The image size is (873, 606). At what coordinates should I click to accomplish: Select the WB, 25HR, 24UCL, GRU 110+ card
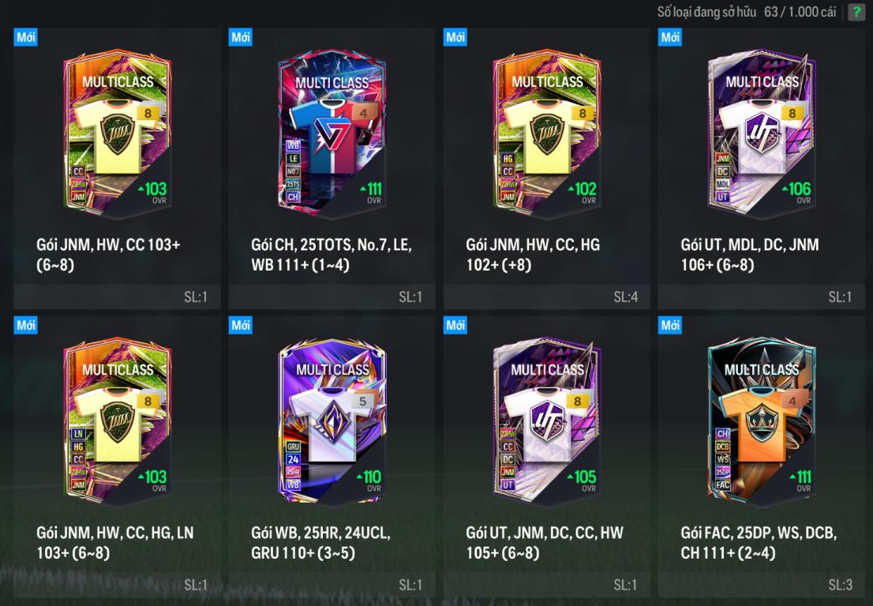(x=332, y=456)
